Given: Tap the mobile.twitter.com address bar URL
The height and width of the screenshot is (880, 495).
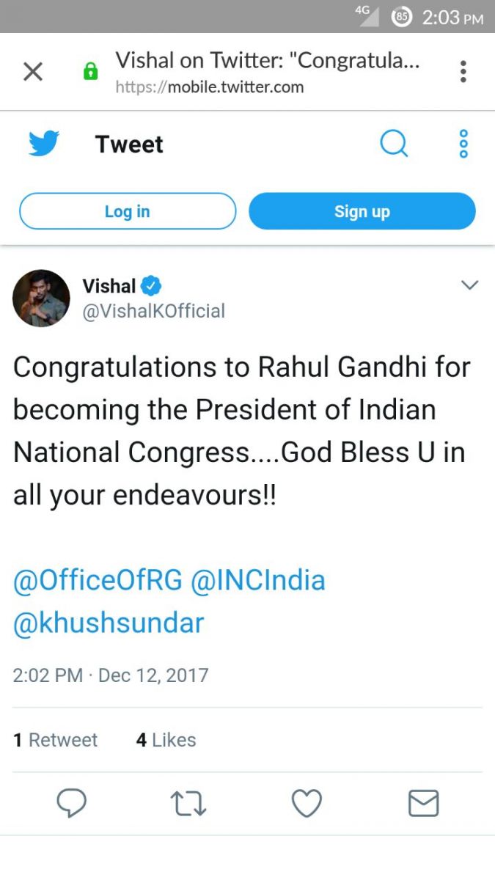Looking at the screenshot, I should [x=210, y=87].
